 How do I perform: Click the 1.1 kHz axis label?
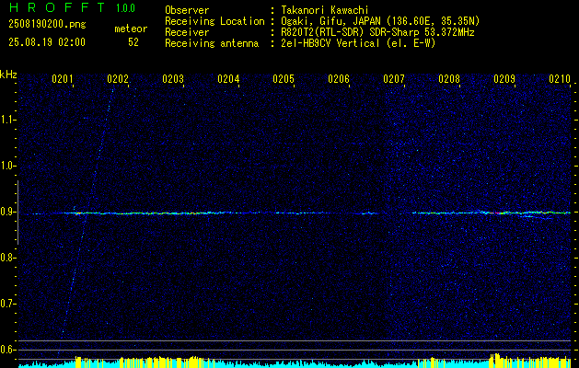click(7, 120)
